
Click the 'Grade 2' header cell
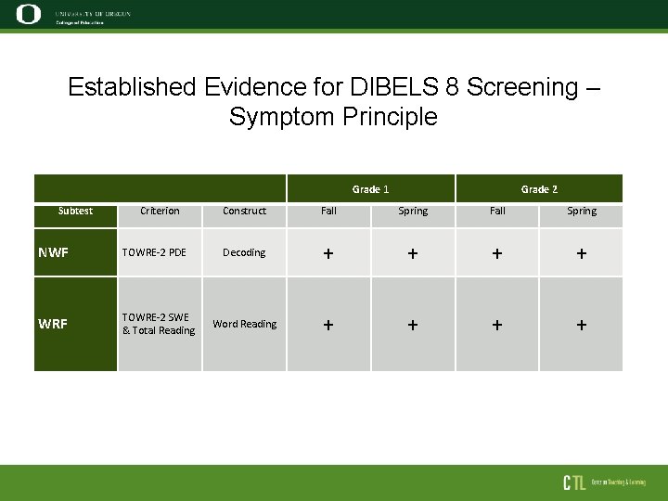(x=539, y=188)
